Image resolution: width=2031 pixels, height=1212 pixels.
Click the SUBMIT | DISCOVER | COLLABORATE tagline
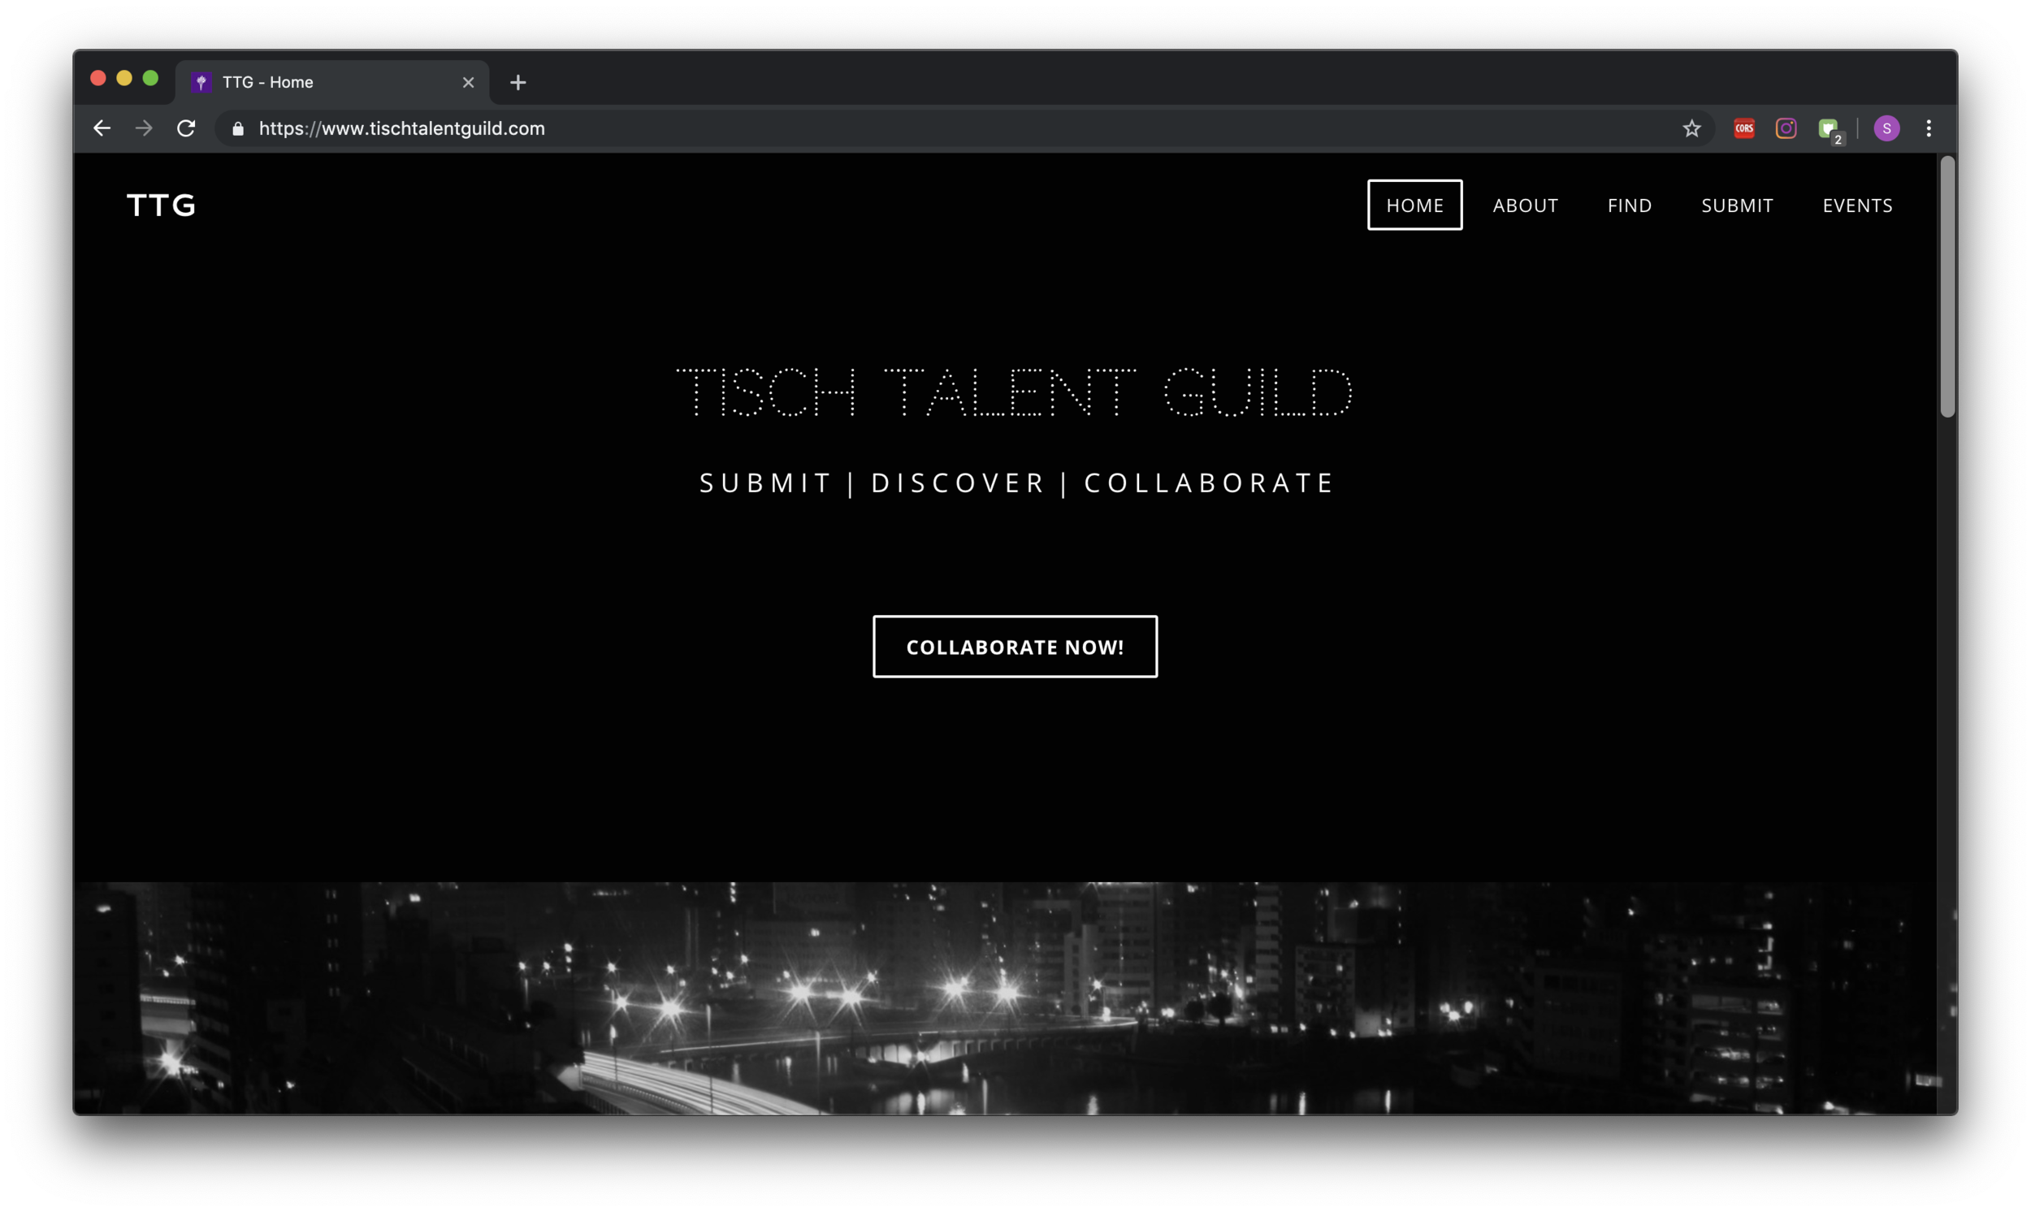(1016, 483)
